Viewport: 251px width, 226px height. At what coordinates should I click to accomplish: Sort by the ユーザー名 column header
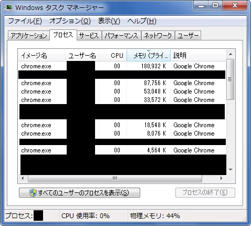pyautogui.click(x=82, y=56)
